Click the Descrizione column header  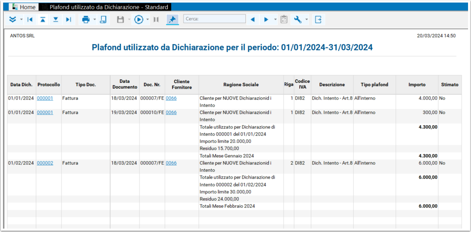332,85
